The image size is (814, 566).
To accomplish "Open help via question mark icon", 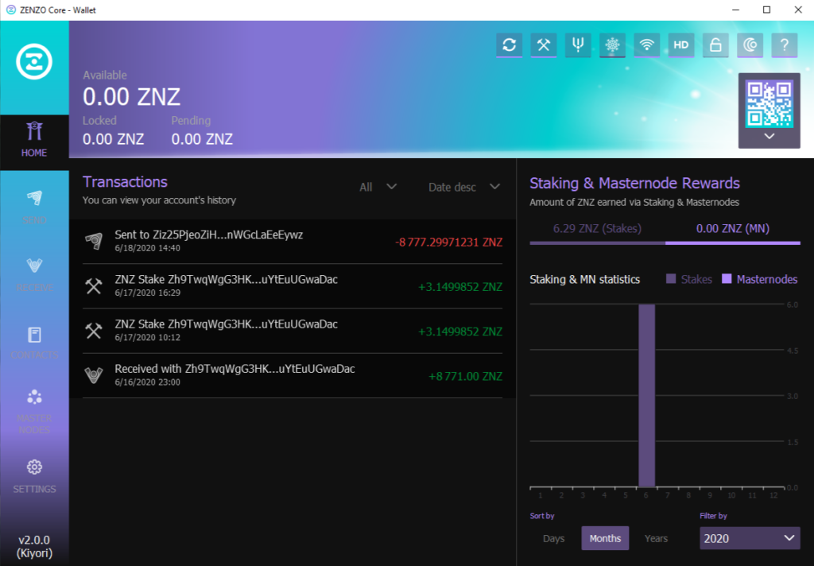I will coord(785,45).
